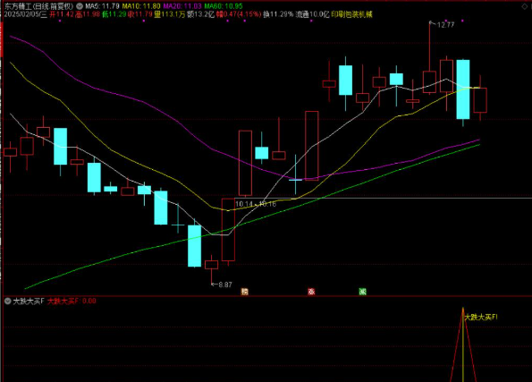The height and width of the screenshot is (382, 532).
Task: Click the green 减 event marker icon
Action: point(362,292)
